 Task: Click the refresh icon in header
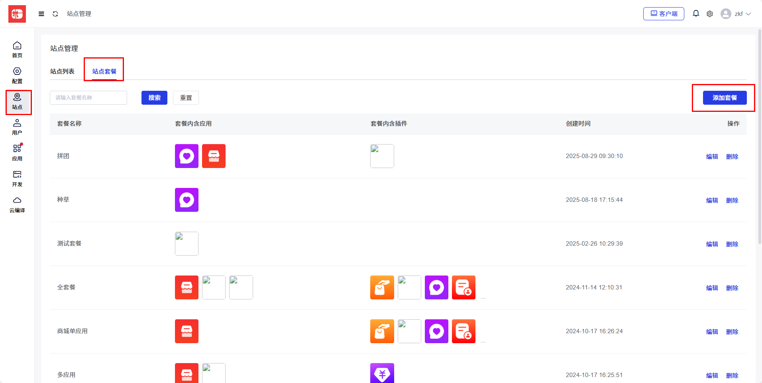click(55, 14)
